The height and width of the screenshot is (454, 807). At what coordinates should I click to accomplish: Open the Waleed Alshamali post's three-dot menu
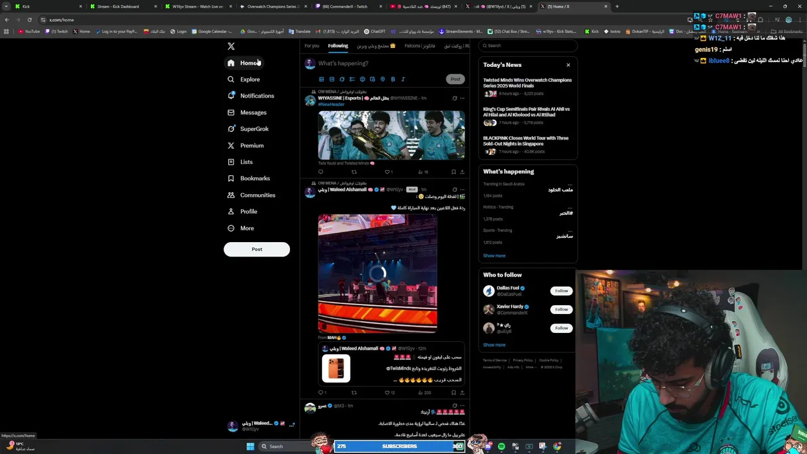(462, 189)
